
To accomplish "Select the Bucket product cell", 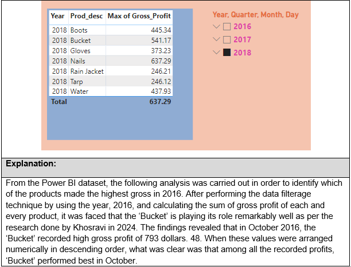I will [x=80, y=41].
